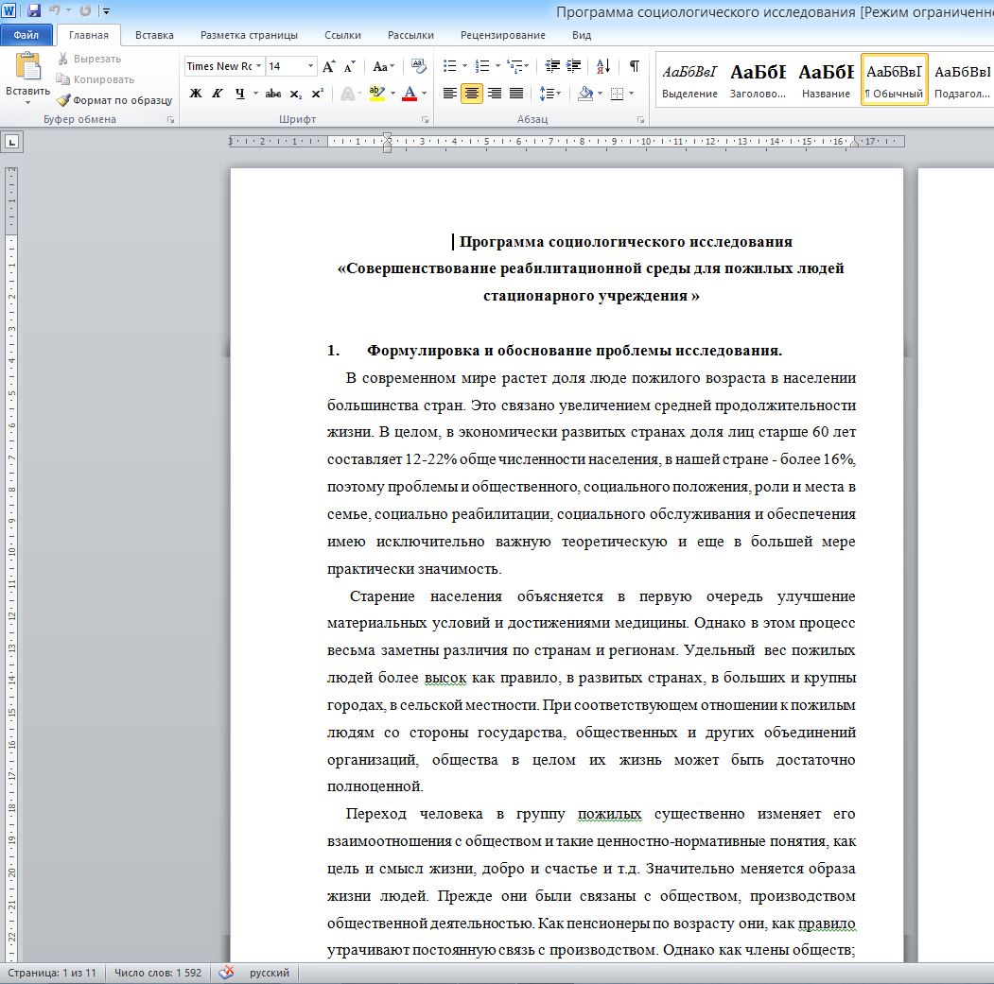Click the Undo arrow icon
994x984 pixels.
55,10
